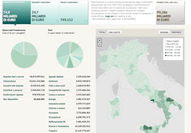Show map by Regioni
Screen dimensions: 191x133
(x=164, y=32)
